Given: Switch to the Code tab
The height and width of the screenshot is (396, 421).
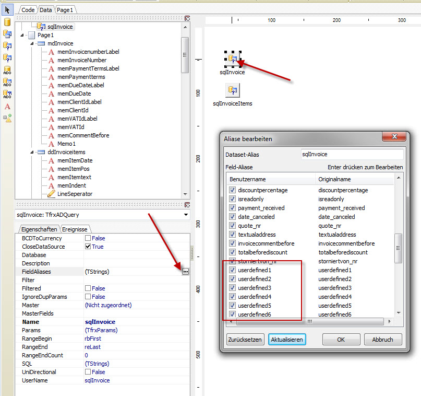Looking at the screenshot, I should [28, 9].
